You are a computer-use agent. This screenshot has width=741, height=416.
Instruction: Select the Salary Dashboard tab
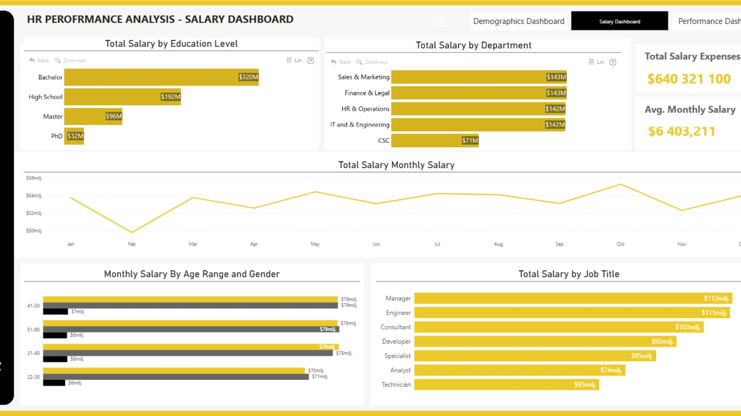point(619,21)
